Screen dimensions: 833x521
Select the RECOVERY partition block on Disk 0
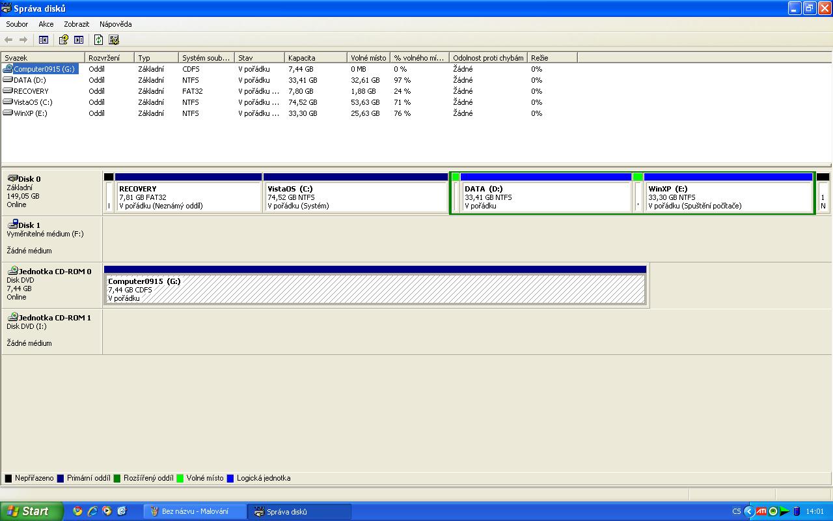[188, 197]
